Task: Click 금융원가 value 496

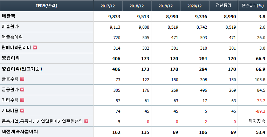Action: click(204, 90)
